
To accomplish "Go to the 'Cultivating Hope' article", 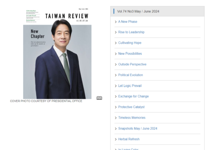I will 130,43.
